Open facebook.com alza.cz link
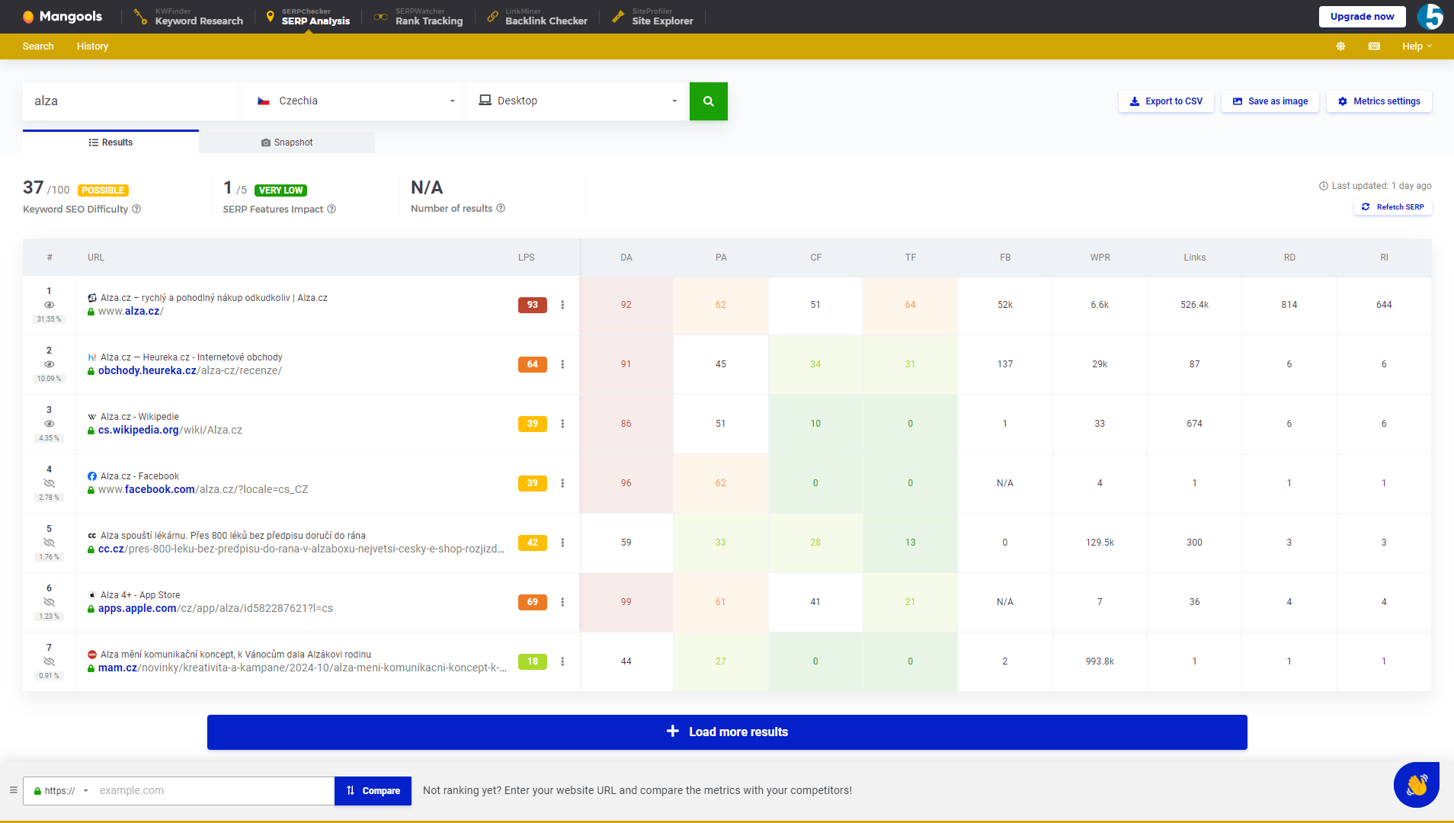Image resolution: width=1454 pixels, height=823 pixels. pyautogui.click(x=203, y=490)
